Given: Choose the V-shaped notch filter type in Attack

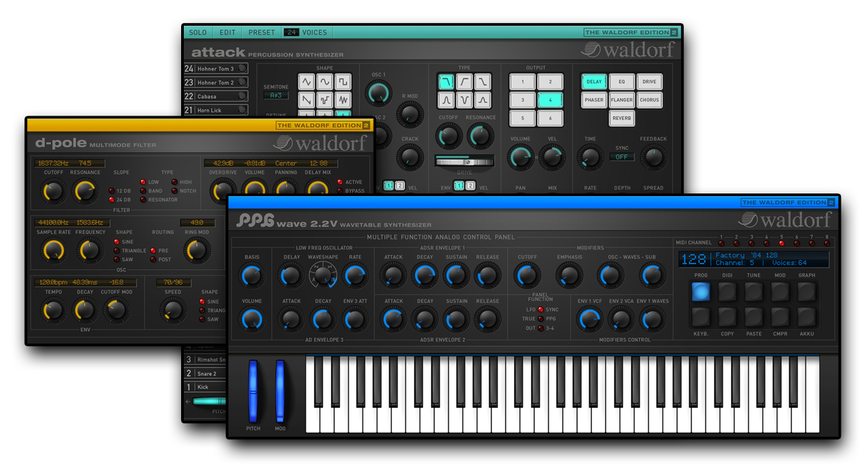Looking at the screenshot, I should (x=464, y=100).
